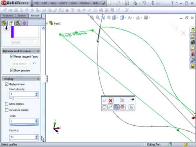Adjust the curvature Scale slider
This screenshot has width=196, height=147.
[24, 125]
